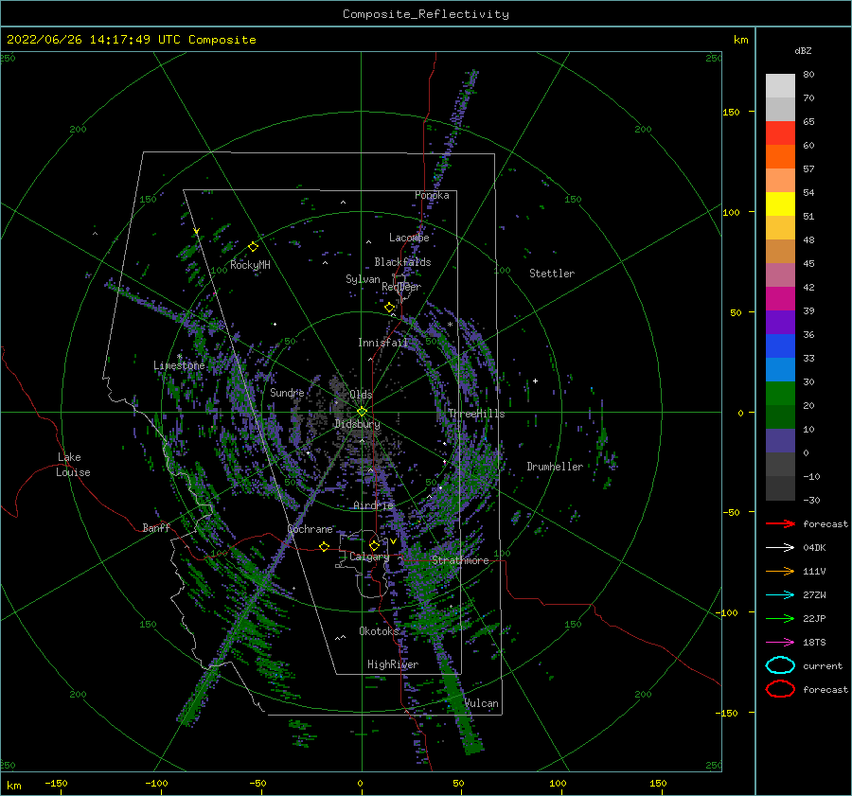Click the Airdrie city label
The height and width of the screenshot is (796, 852).
coord(373,505)
